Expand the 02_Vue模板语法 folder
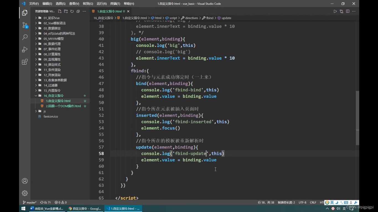Screen dimensions: 378x212 point(60,23)
